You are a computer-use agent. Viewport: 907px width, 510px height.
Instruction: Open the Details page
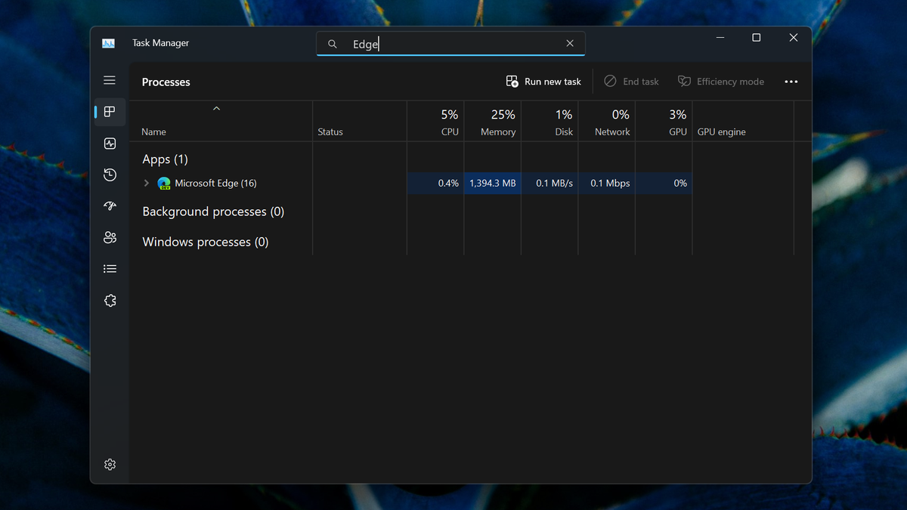click(110, 268)
